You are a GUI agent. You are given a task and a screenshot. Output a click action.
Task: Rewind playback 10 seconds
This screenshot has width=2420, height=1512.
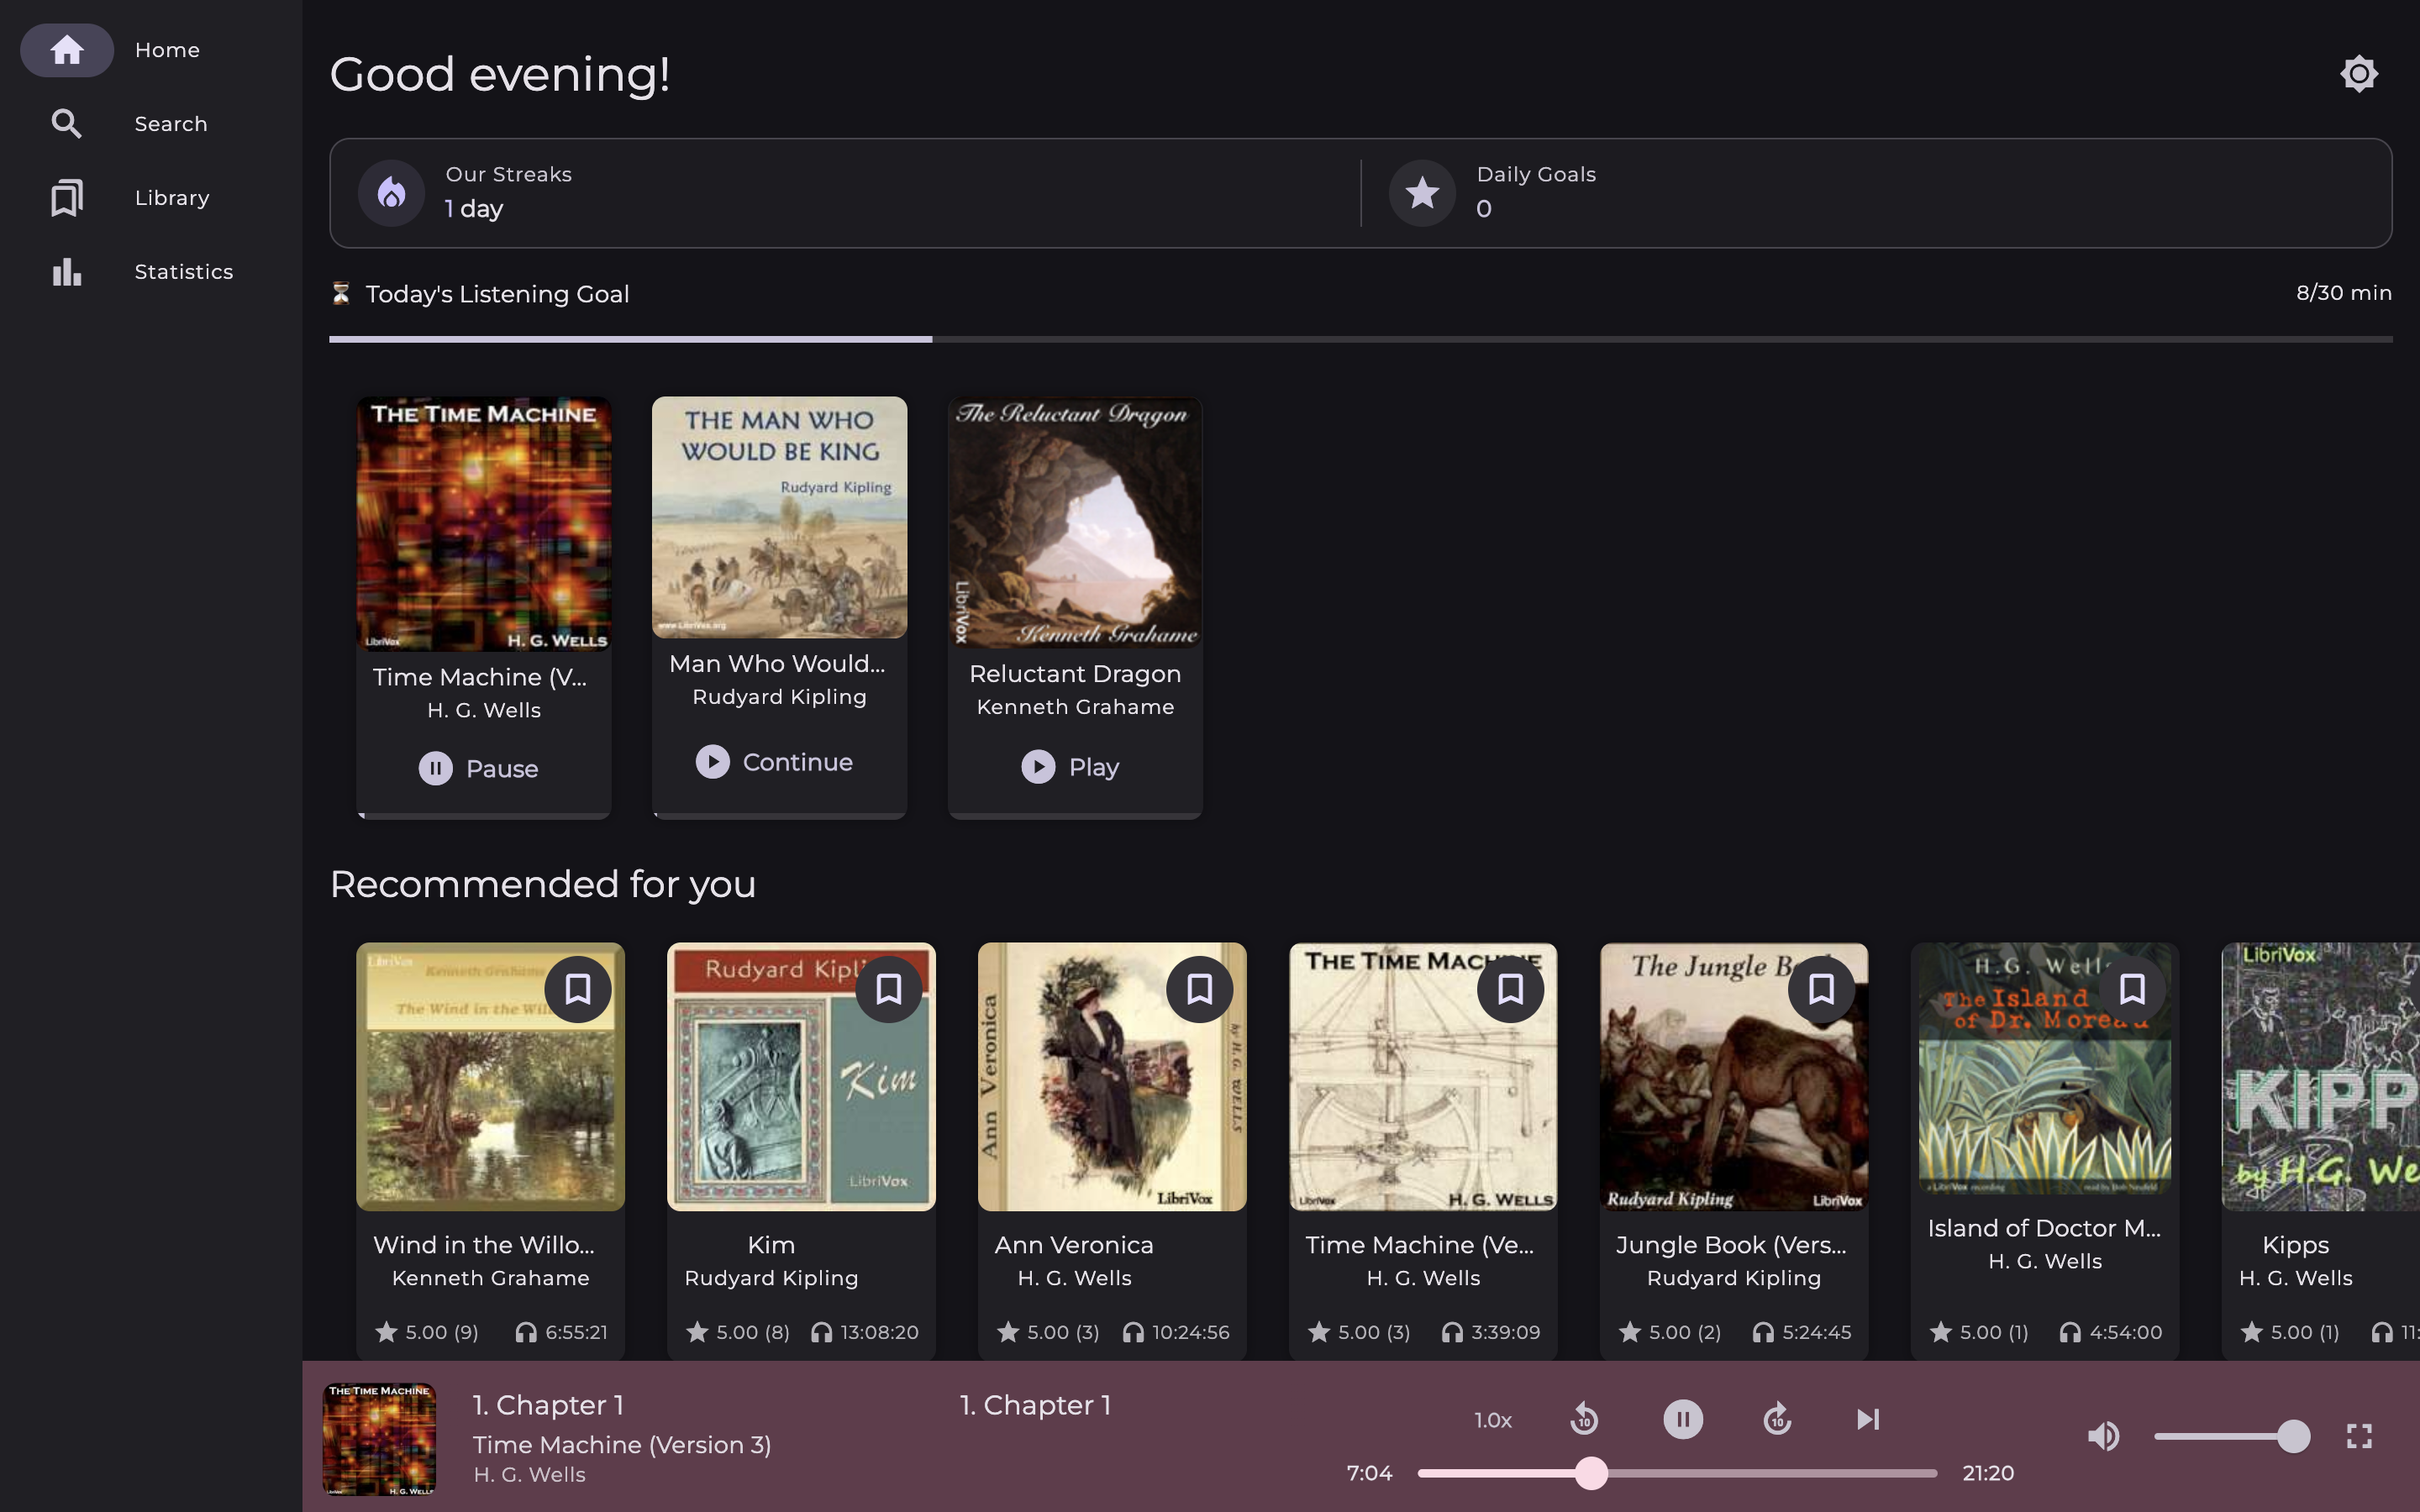(1584, 1419)
